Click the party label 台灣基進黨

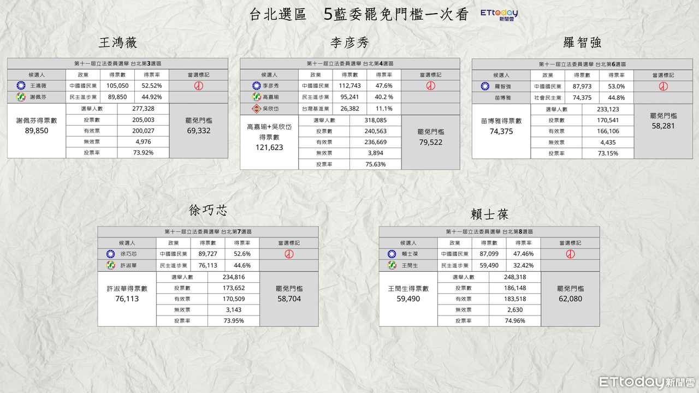(316, 109)
